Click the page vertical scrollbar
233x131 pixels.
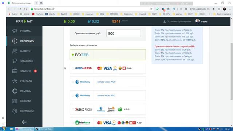(232, 71)
